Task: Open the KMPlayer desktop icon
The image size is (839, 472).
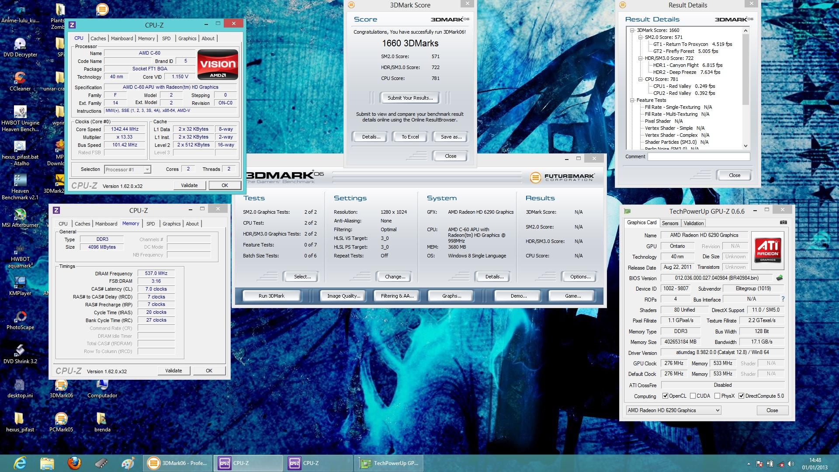Action: point(20,287)
